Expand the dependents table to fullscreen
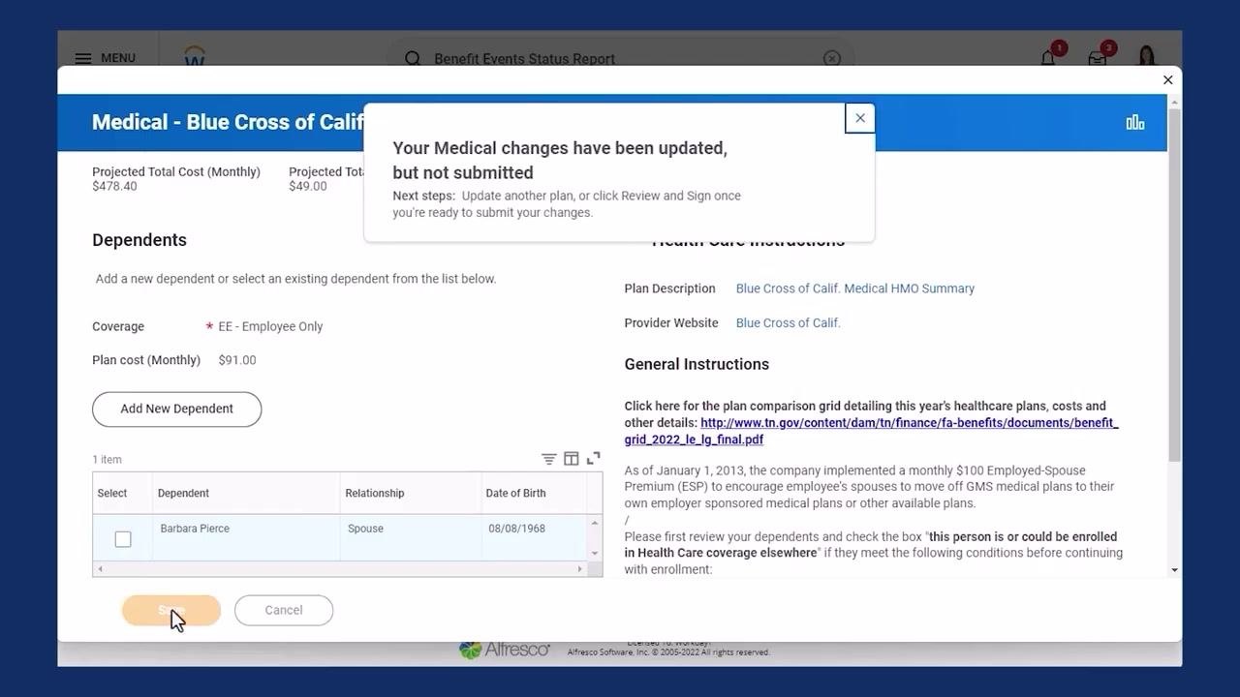This screenshot has width=1240, height=697. 594,459
